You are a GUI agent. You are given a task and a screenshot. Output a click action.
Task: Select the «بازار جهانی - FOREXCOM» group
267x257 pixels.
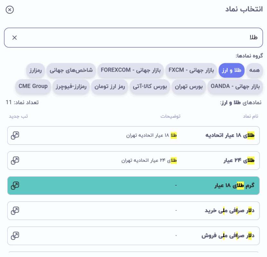(x=130, y=70)
